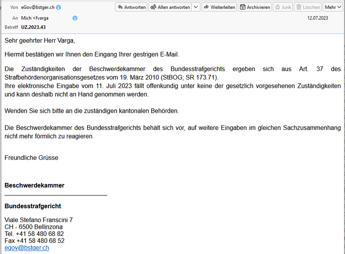This screenshot has height=254, width=345.
Task: Archive the message with Archivieren
Action: pos(254,7)
